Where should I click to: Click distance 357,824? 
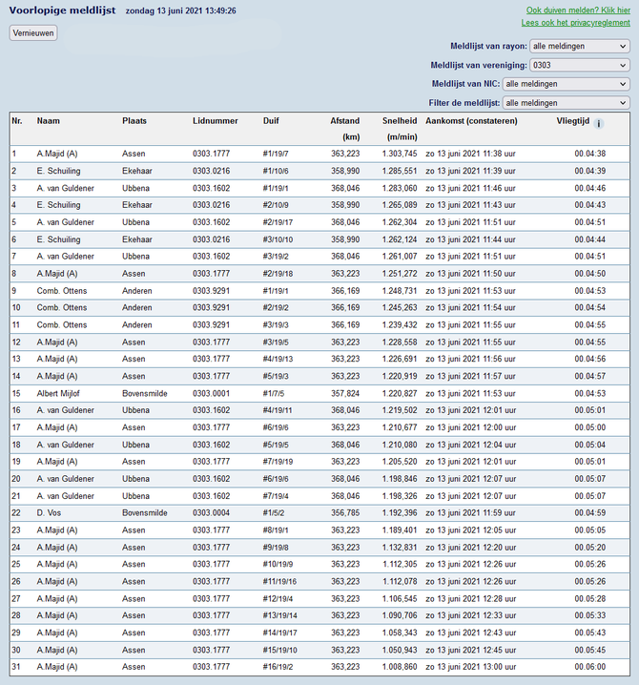tap(345, 394)
